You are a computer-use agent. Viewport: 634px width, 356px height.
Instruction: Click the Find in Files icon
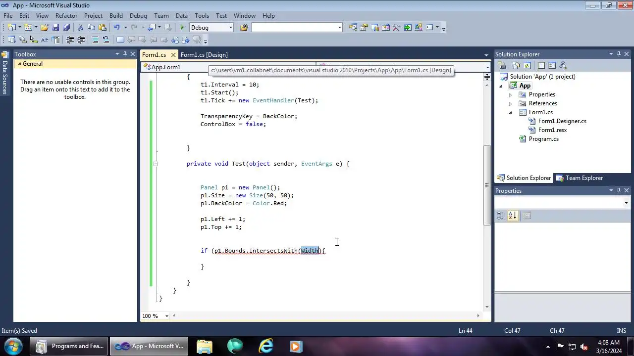pyautogui.click(x=244, y=28)
